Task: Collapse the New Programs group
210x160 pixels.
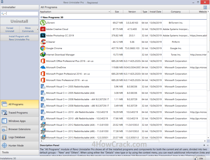Action: pos(41,17)
